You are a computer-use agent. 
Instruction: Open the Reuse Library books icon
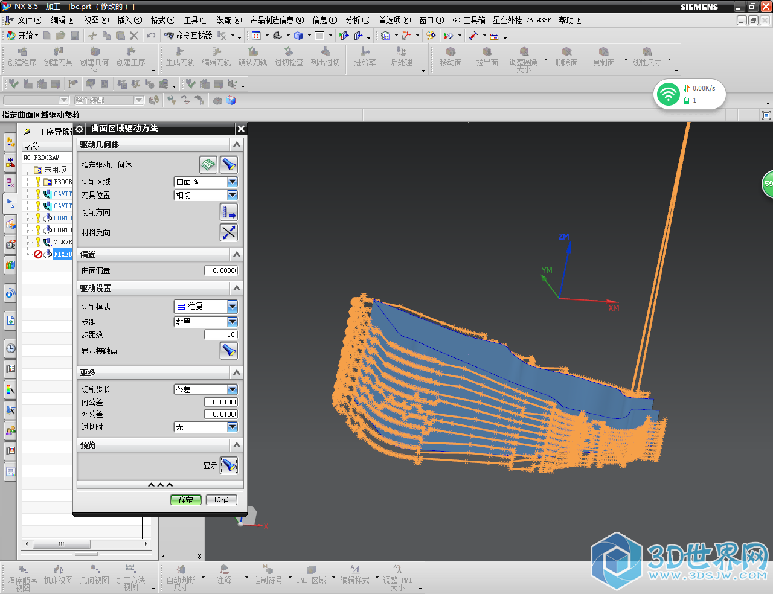[x=10, y=264]
